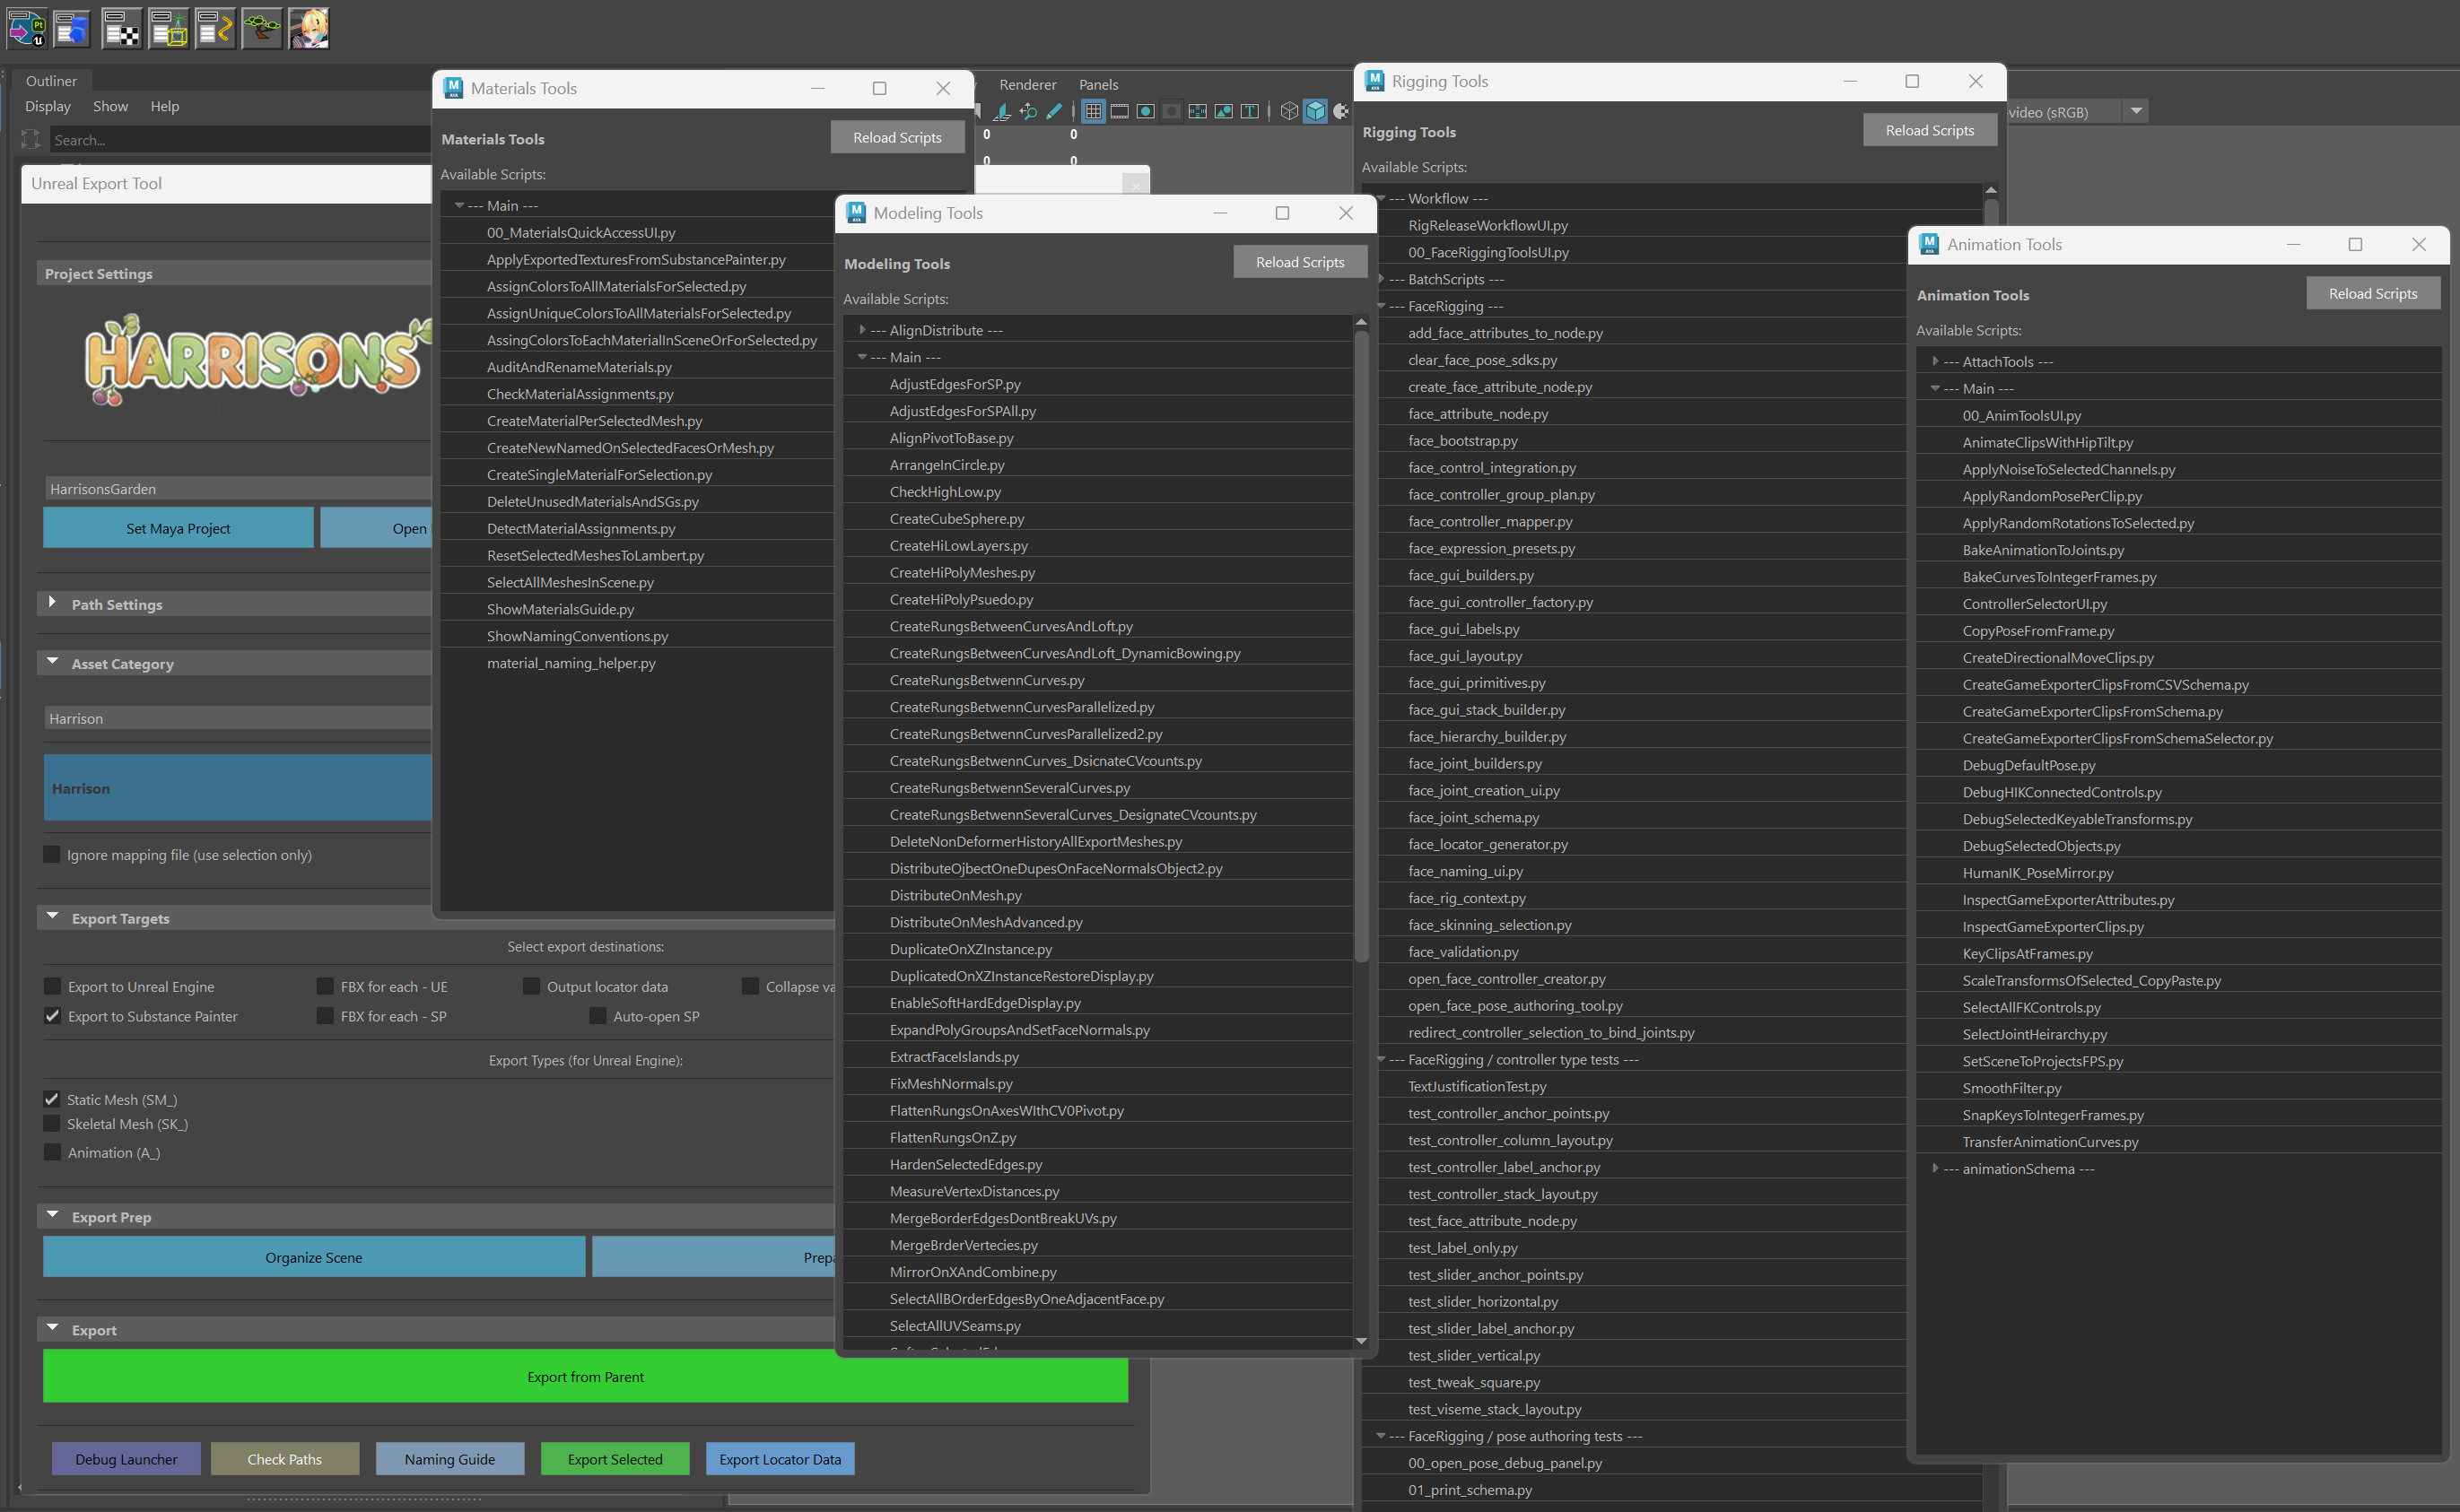Click the Set Maya Project button

pyautogui.click(x=178, y=528)
